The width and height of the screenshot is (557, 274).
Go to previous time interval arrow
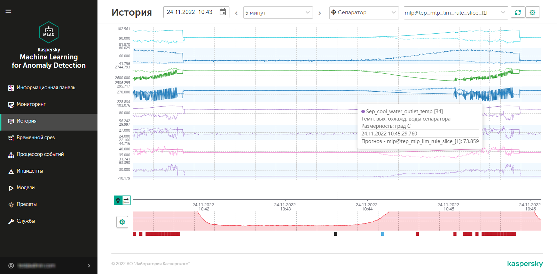click(x=236, y=13)
